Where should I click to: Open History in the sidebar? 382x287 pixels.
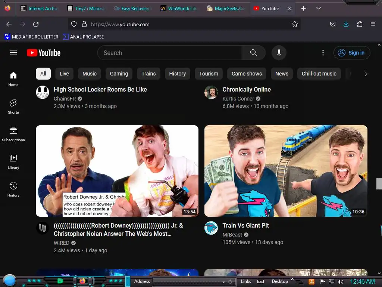(x=13, y=189)
